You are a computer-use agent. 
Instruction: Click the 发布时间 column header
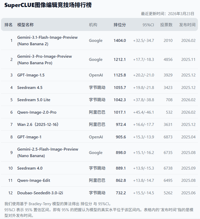[187, 25]
